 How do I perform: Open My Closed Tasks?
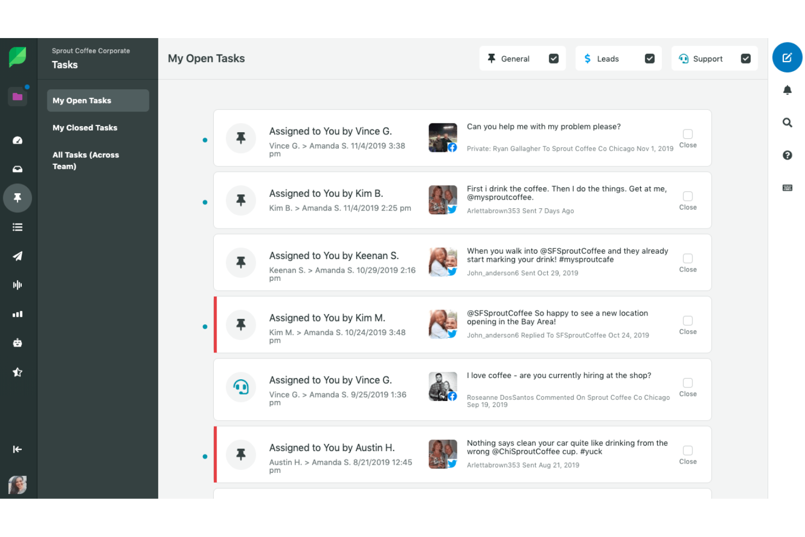tap(85, 128)
